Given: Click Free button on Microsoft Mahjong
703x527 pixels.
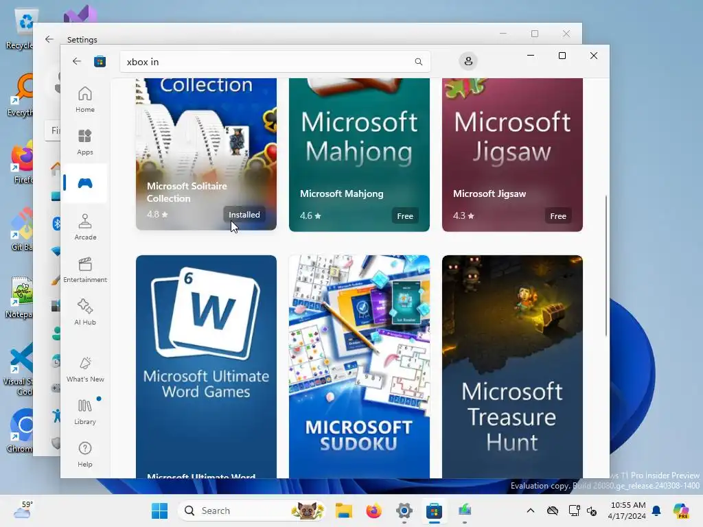Looking at the screenshot, I should coord(405,216).
